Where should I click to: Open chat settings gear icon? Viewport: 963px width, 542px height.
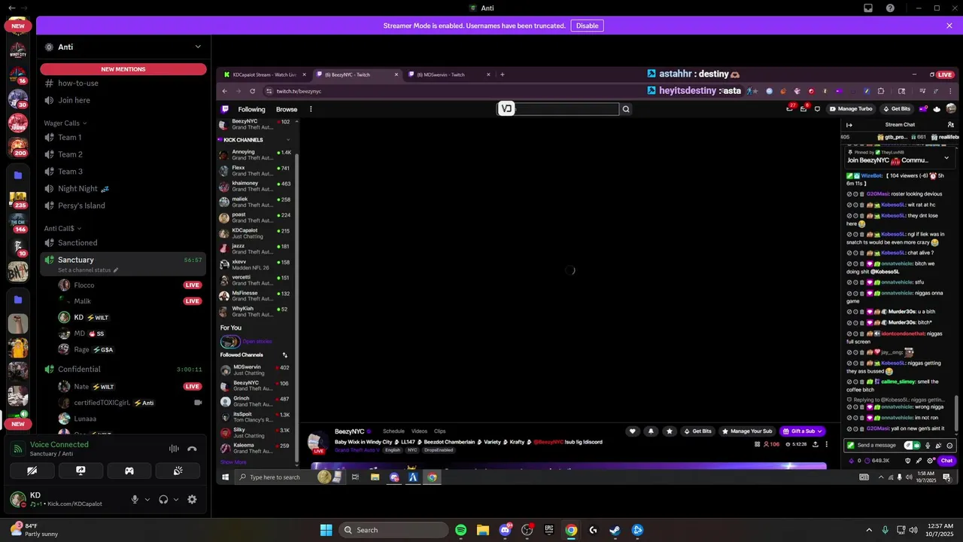tap(931, 460)
